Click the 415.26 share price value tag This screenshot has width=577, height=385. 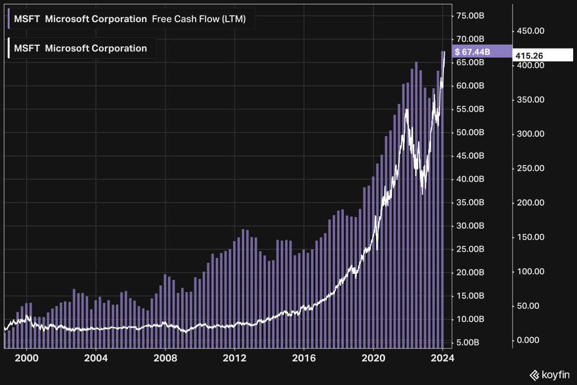tap(542, 55)
